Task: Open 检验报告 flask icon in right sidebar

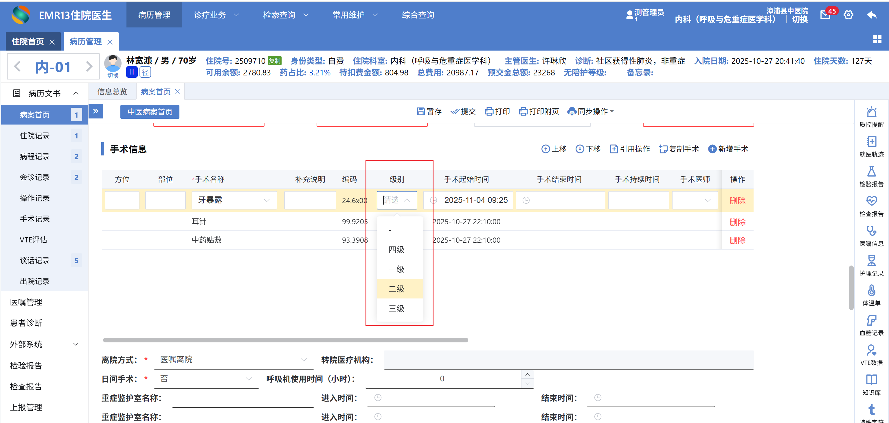Action: pos(871,172)
